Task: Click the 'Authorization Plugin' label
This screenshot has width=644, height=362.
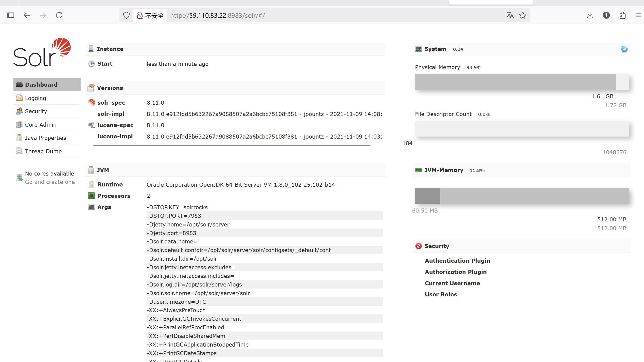Action: click(456, 272)
